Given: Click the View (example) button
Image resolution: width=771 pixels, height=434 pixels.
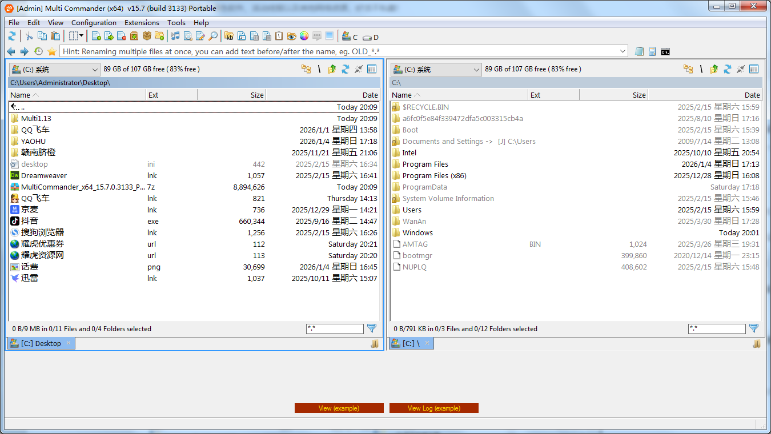Looking at the screenshot, I should [x=339, y=408].
